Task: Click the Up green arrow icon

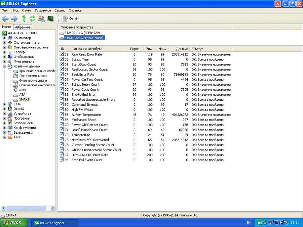Action: [24, 18]
